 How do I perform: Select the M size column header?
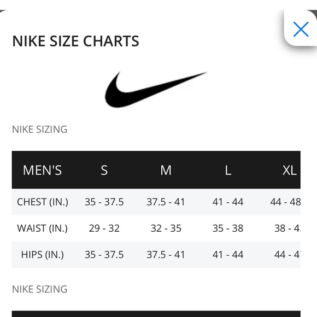point(166,170)
